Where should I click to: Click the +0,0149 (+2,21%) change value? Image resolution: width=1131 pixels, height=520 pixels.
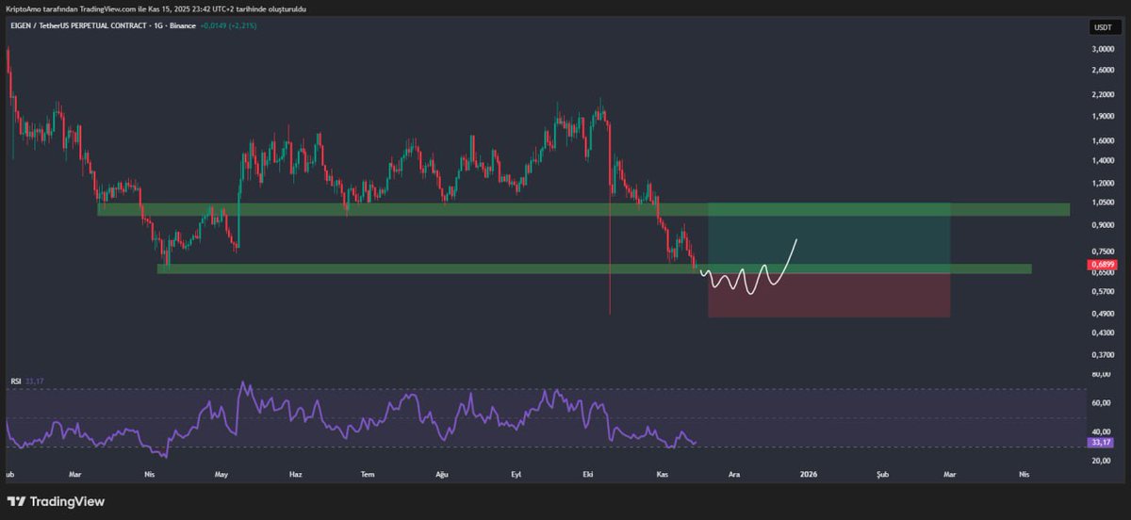click(x=229, y=25)
